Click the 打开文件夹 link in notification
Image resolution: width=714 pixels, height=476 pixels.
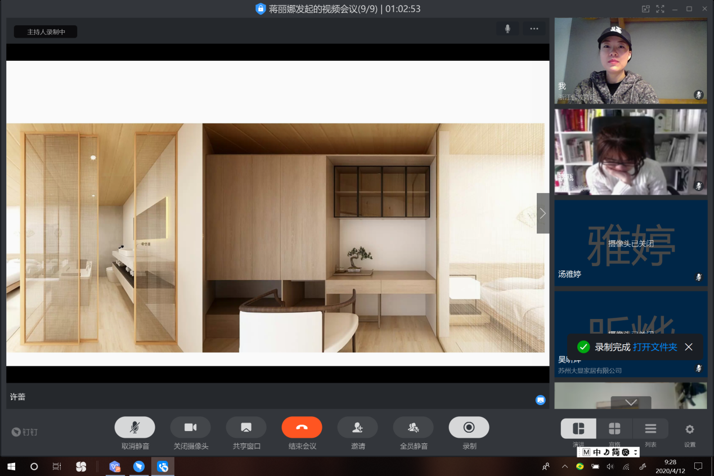(x=655, y=347)
